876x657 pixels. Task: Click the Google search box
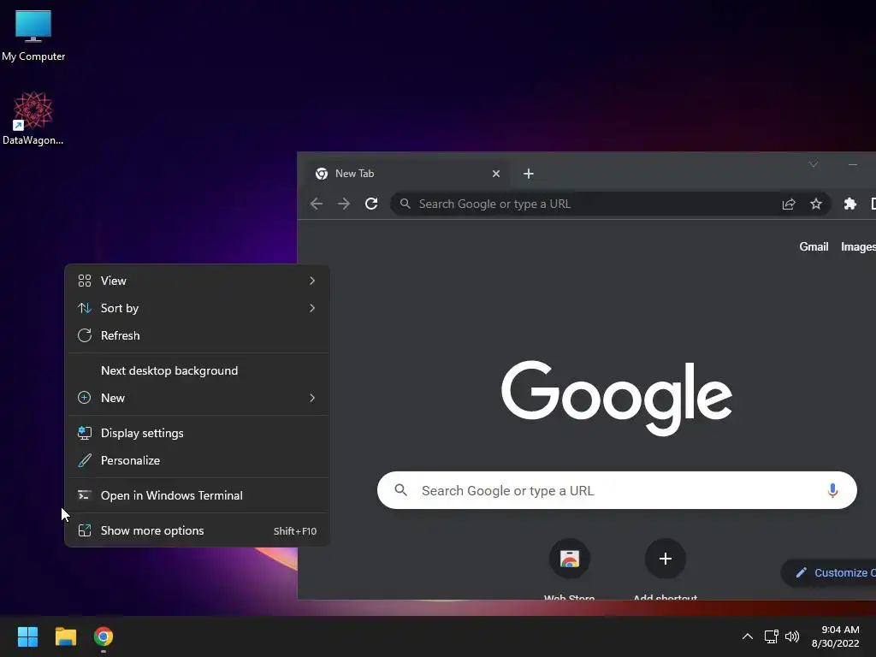(617, 490)
